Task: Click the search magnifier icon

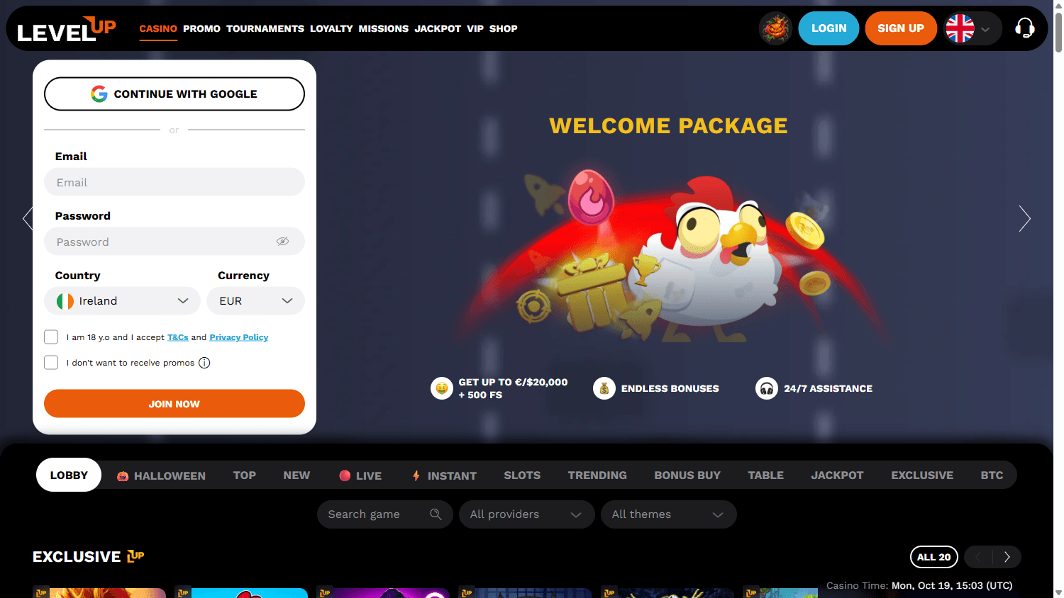Action: pos(436,514)
